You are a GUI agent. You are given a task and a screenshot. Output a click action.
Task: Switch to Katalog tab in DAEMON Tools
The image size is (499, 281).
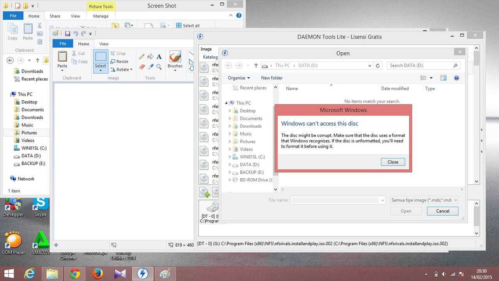[211, 57]
